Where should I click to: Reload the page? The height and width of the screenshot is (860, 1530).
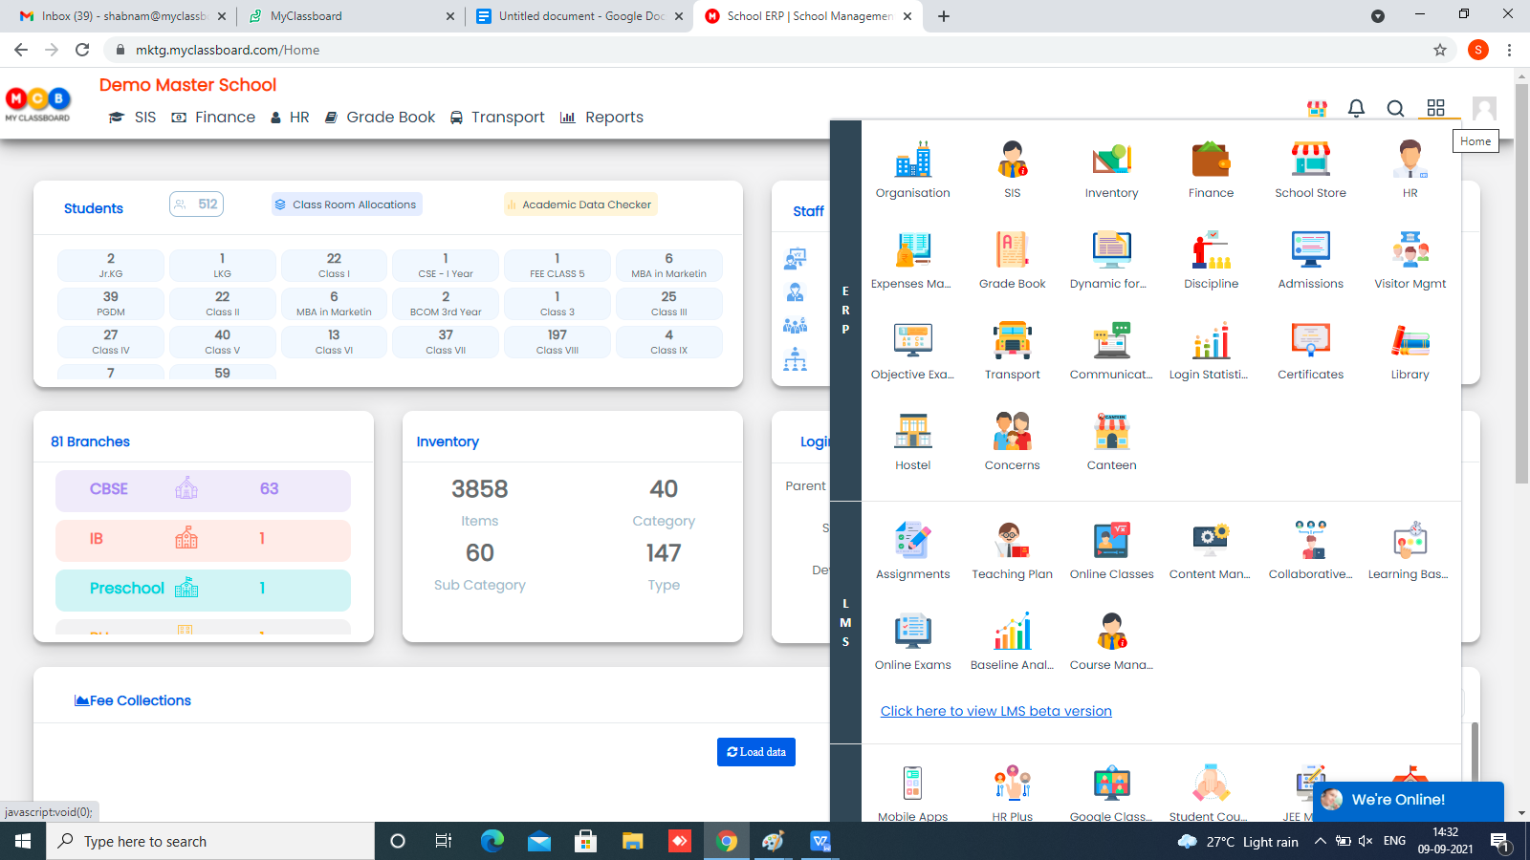(82, 50)
